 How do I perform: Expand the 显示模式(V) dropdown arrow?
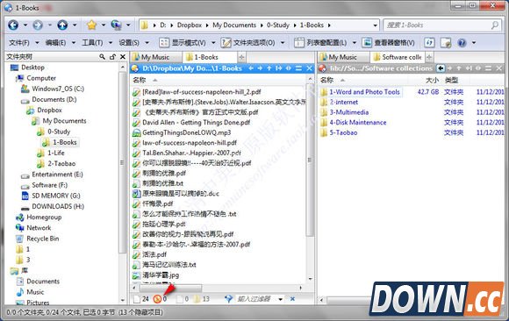pos(213,42)
